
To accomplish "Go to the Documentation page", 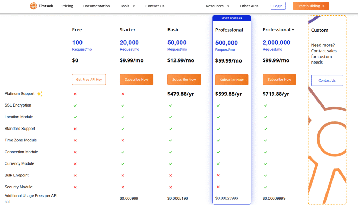I will [96, 6].
